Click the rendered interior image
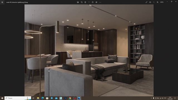This screenshot has height=100, width=178. 89,50
